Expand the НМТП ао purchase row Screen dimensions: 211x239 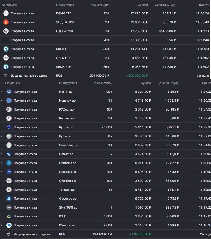[x=1, y=92]
